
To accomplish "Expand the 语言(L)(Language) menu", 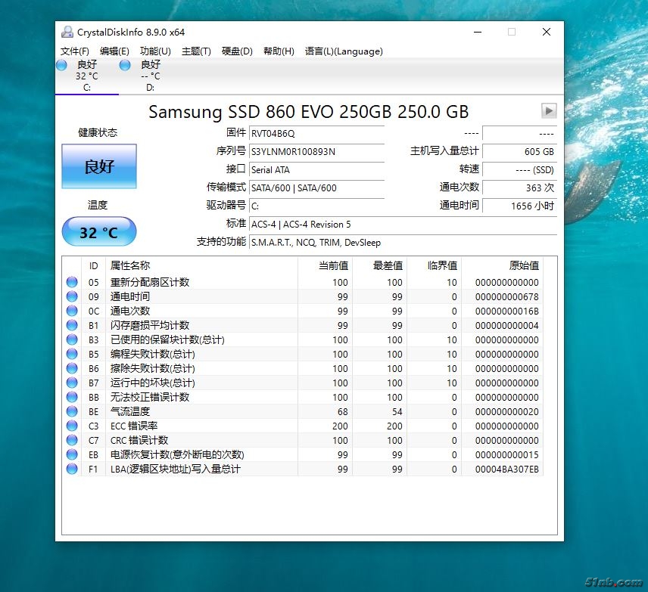I will click(344, 51).
